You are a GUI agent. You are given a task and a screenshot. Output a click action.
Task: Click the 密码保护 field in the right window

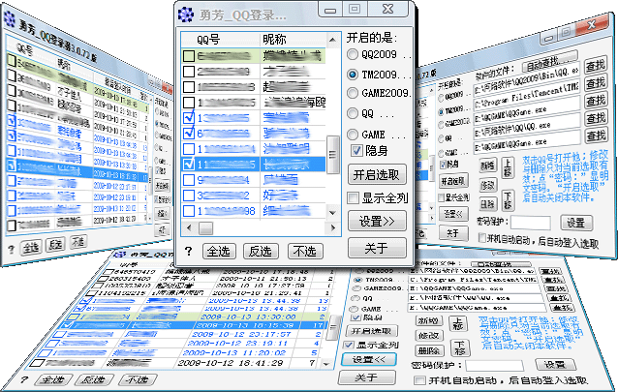coord(531,223)
